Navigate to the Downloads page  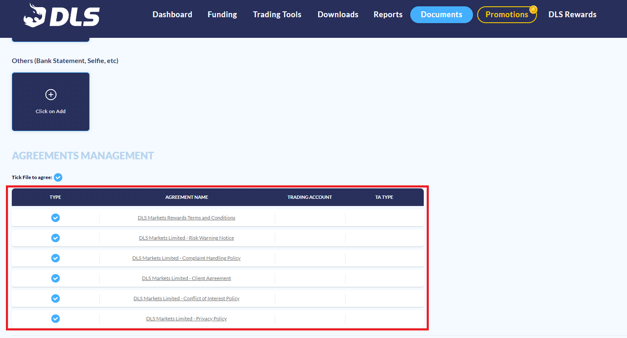pos(338,15)
